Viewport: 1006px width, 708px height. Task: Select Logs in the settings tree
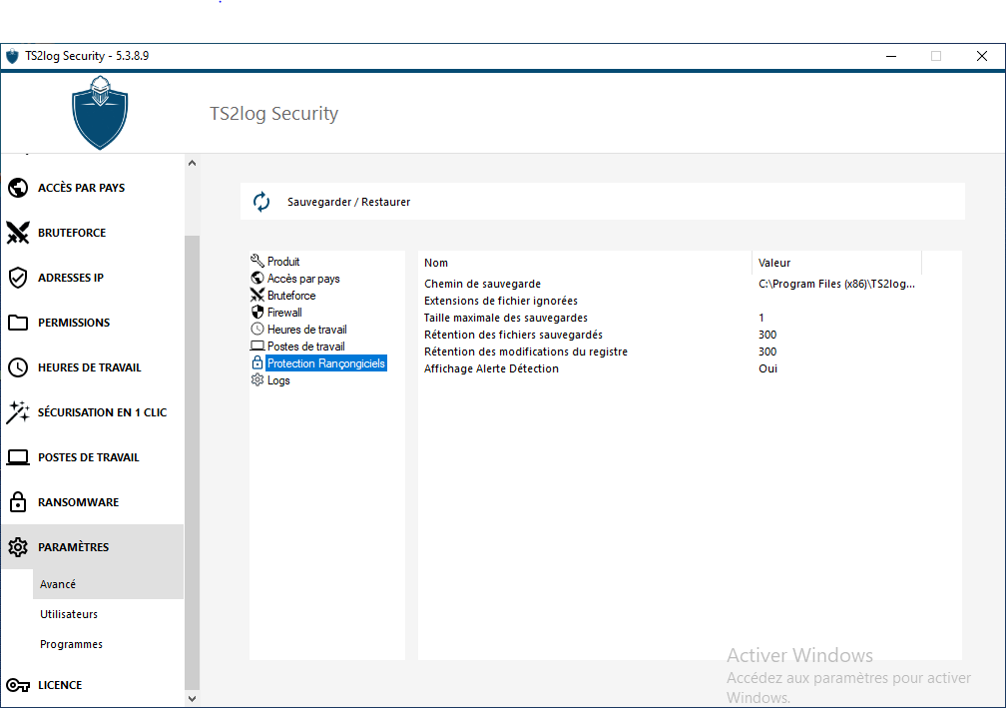click(x=278, y=380)
